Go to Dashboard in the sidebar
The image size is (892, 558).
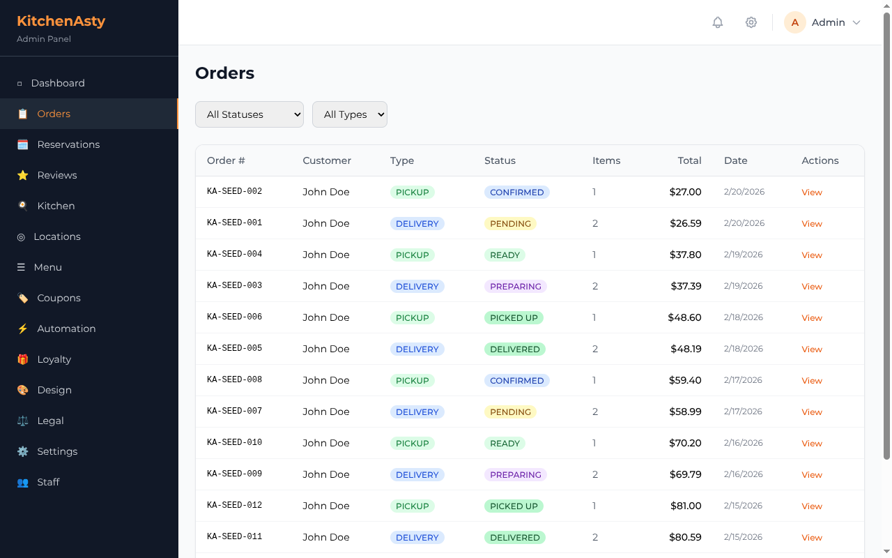pyautogui.click(x=58, y=83)
